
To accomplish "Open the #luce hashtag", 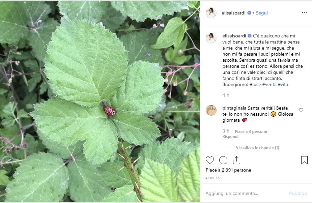I will [x=255, y=84].
